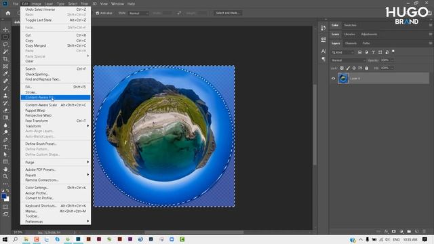Toggle pixel layer filter
This screenshot has height=244, width=434.
click(360, 52)
